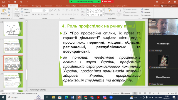The image size is (178, 100).
Task: Click the Copy icon in clipboard group
Action: (9, 12)
